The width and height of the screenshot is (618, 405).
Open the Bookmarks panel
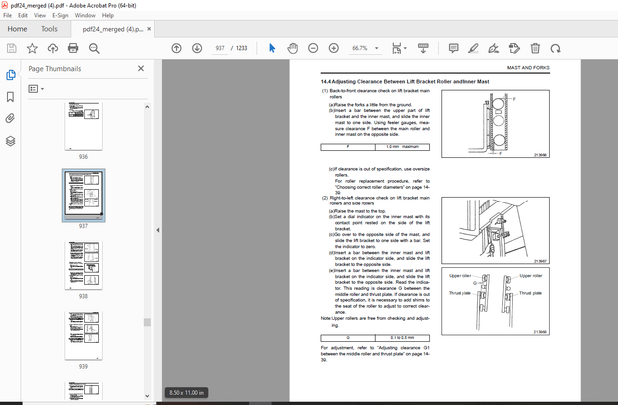(x=11, y=97)
